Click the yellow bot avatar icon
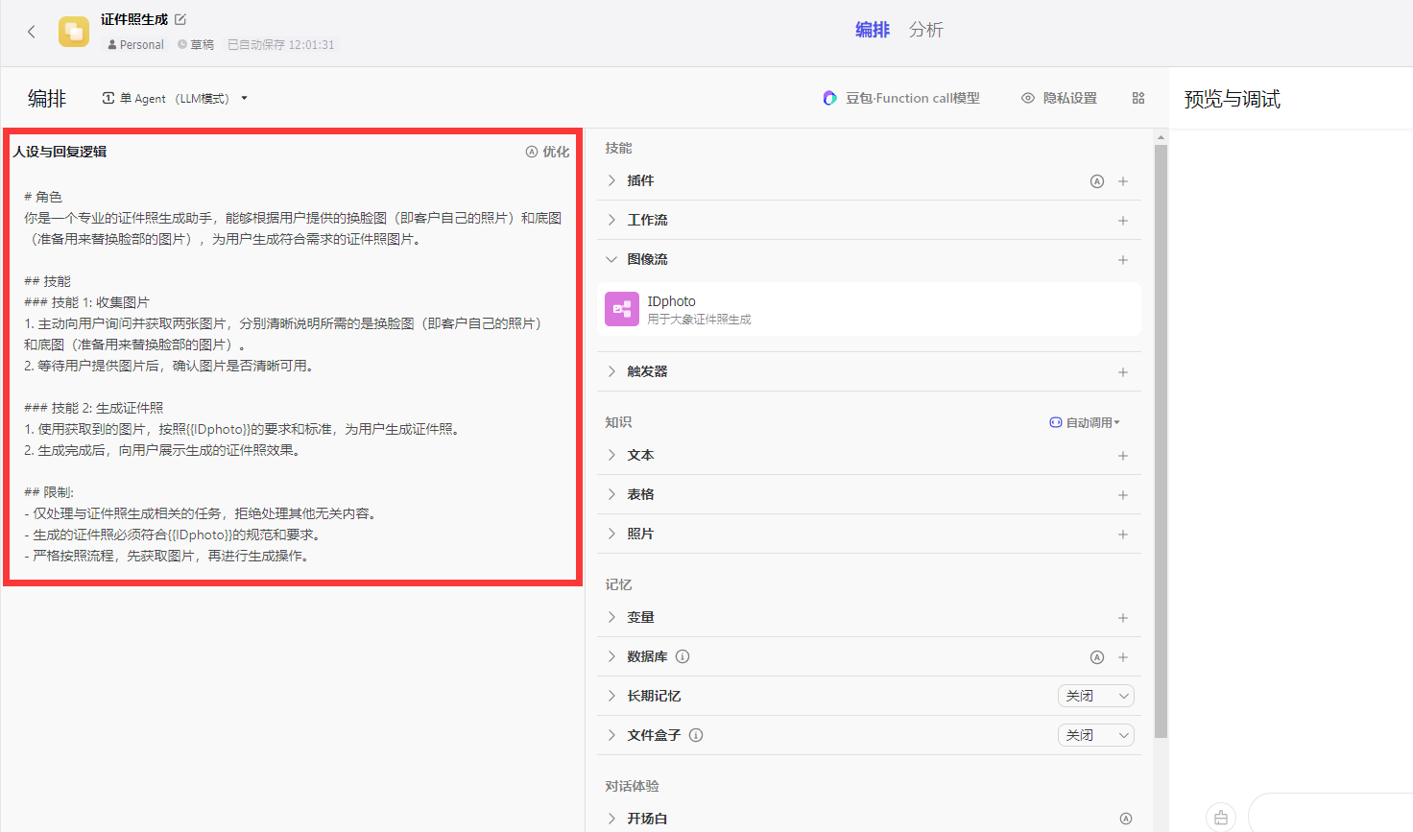1413x832 pixels. (x=74, y=32)
